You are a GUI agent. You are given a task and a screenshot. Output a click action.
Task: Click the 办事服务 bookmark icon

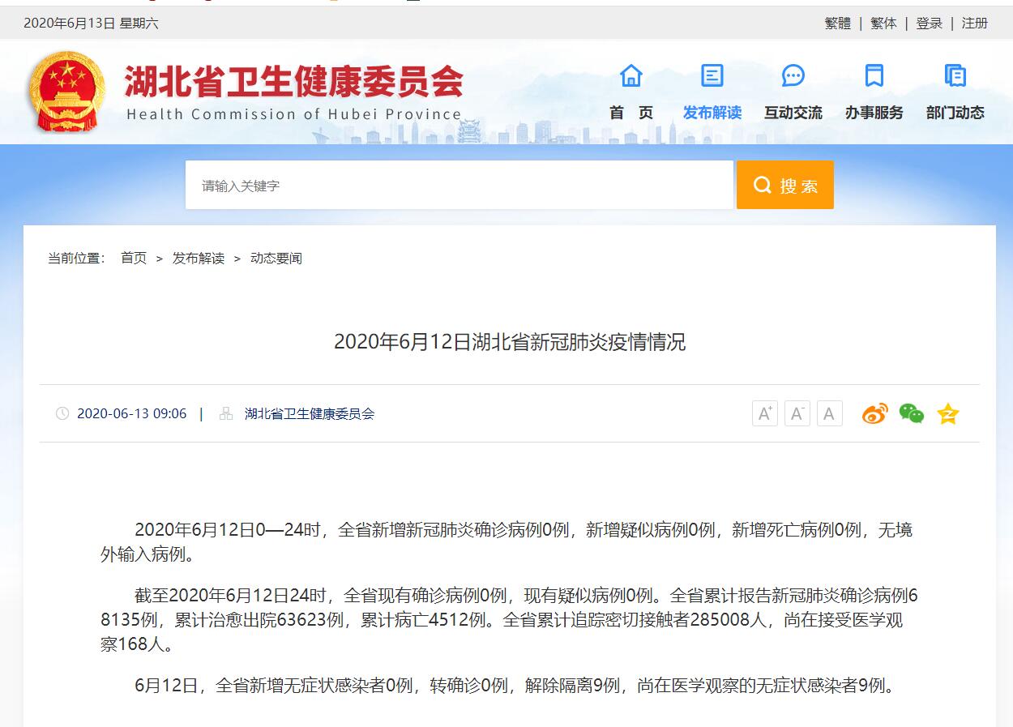(x=874, y=76)
